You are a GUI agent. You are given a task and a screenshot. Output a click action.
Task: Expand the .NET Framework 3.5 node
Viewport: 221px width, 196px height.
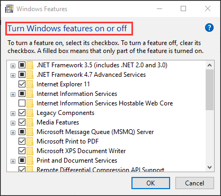[x=13, y=66]
